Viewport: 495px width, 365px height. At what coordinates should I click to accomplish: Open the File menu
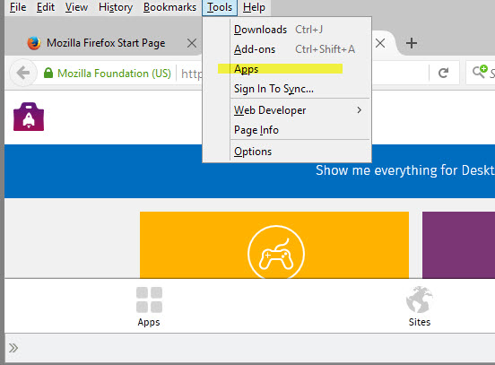18,7
